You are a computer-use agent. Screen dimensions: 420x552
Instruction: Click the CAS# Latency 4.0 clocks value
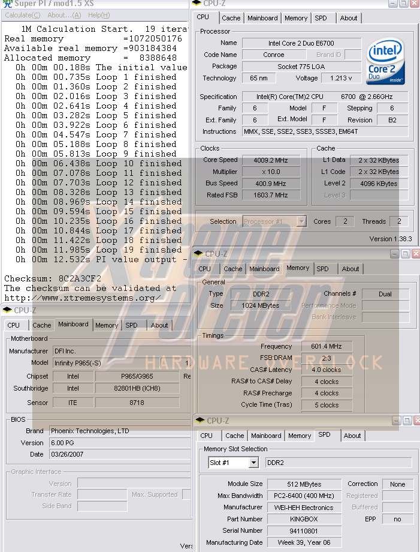pos(327,370)
